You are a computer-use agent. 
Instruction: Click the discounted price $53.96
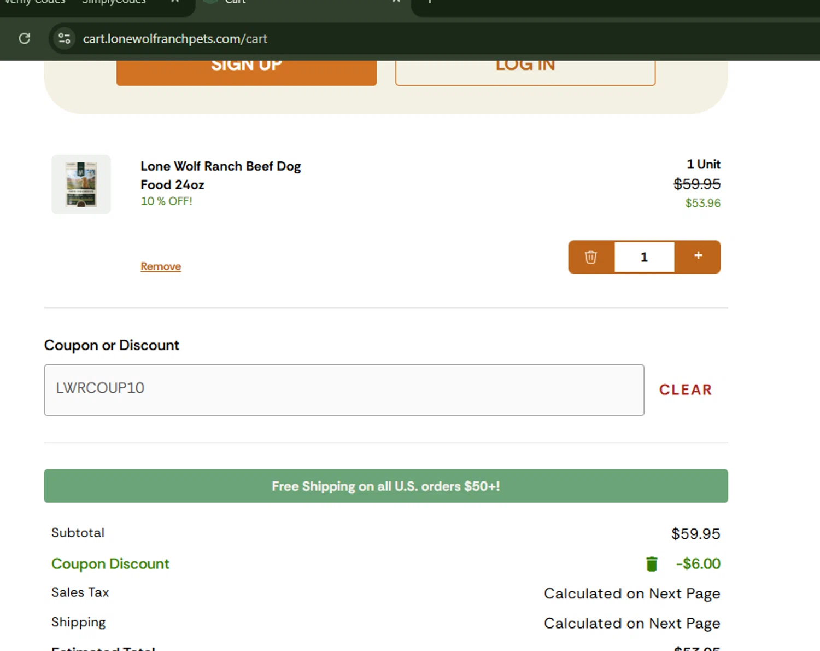click(x=703, y=203)
